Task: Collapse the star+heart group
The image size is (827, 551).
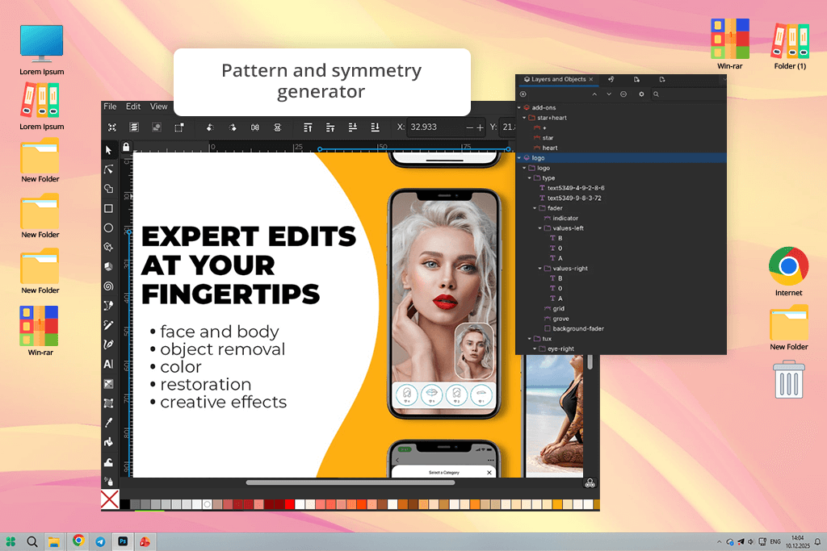Action: click(524, 118)
